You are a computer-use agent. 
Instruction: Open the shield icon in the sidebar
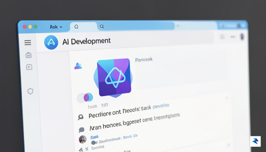30,91
